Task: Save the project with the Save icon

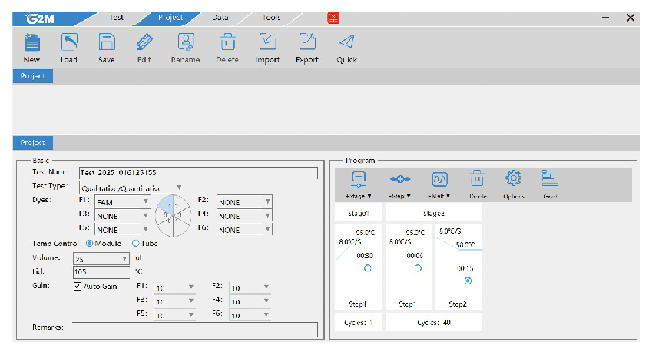Action: point(107,43)
